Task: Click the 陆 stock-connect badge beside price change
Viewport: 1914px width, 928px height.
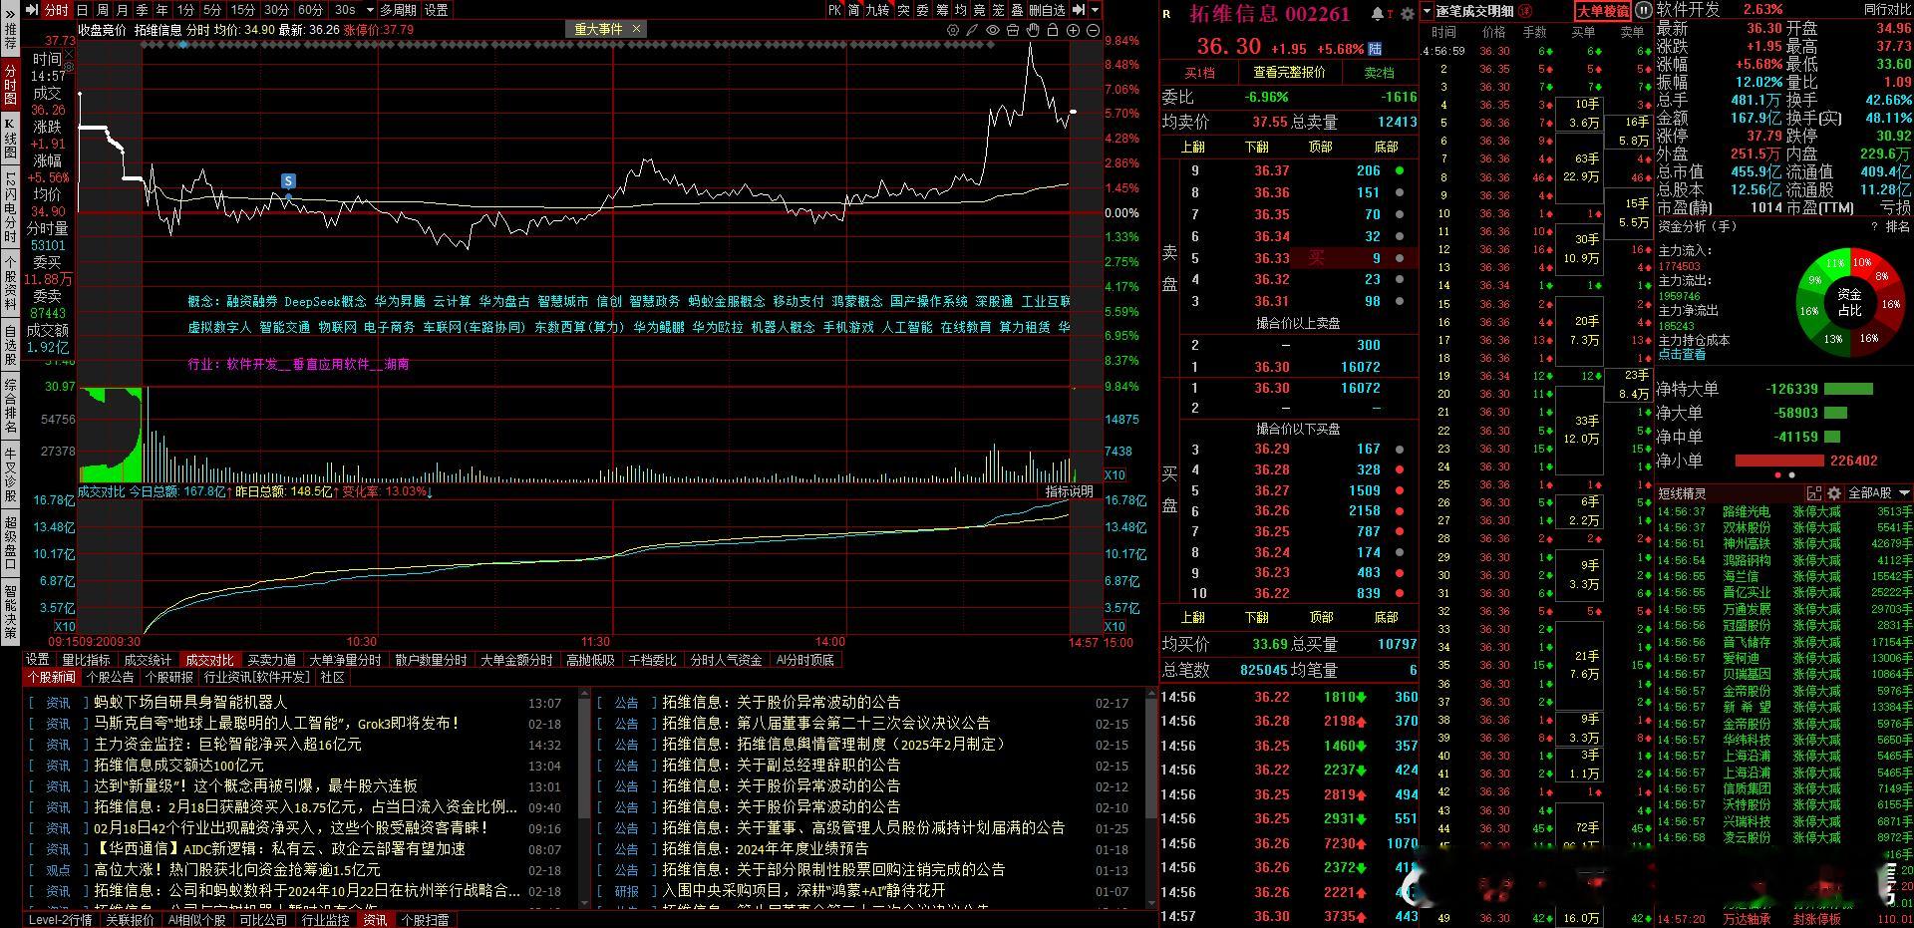Action: (x=1376, y=48)
